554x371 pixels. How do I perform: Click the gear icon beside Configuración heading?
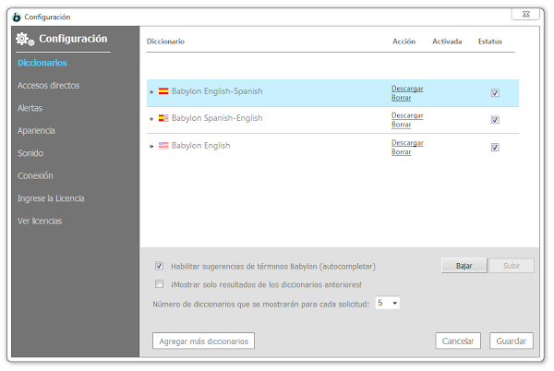(x=25, y=39)
